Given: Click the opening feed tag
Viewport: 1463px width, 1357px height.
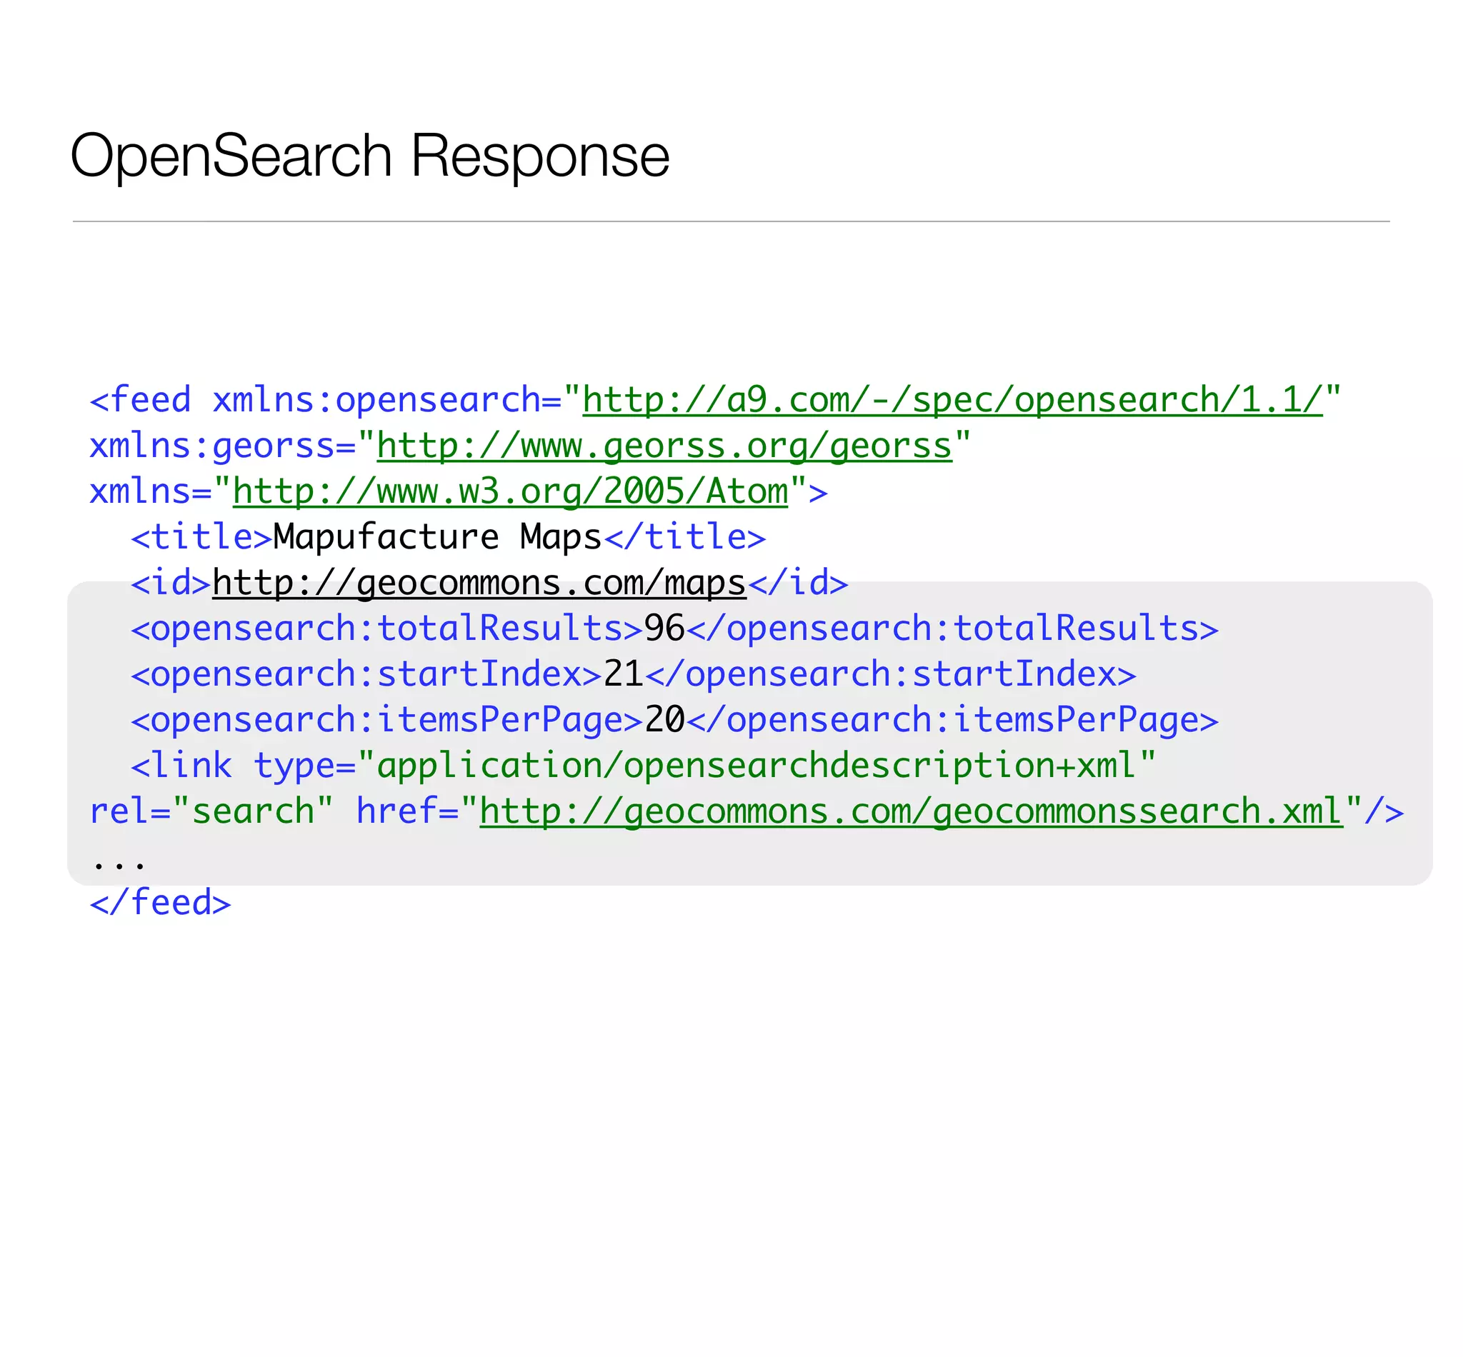Looking at the screenshot, I should (139, 401).
